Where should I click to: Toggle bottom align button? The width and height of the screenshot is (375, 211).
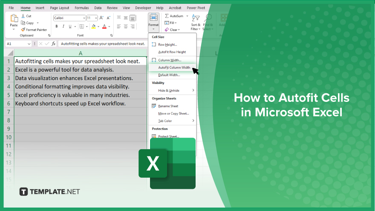tap(133, 18)
